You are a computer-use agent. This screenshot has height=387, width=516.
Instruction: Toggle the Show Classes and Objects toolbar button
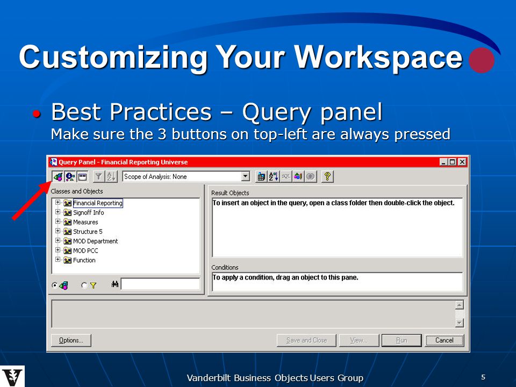point(58,177)
